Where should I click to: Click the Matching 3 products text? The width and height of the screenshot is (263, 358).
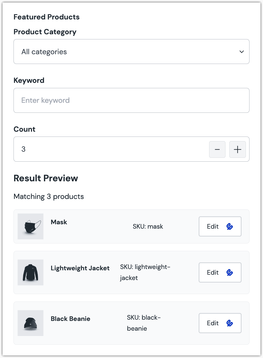tap(49, 196)
